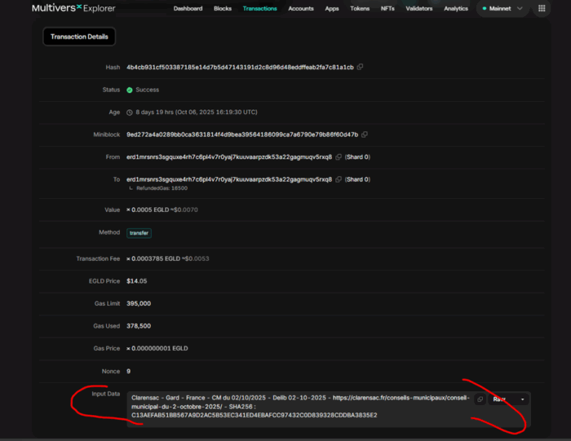Open the NFTs menu item

tap(387, 9)
